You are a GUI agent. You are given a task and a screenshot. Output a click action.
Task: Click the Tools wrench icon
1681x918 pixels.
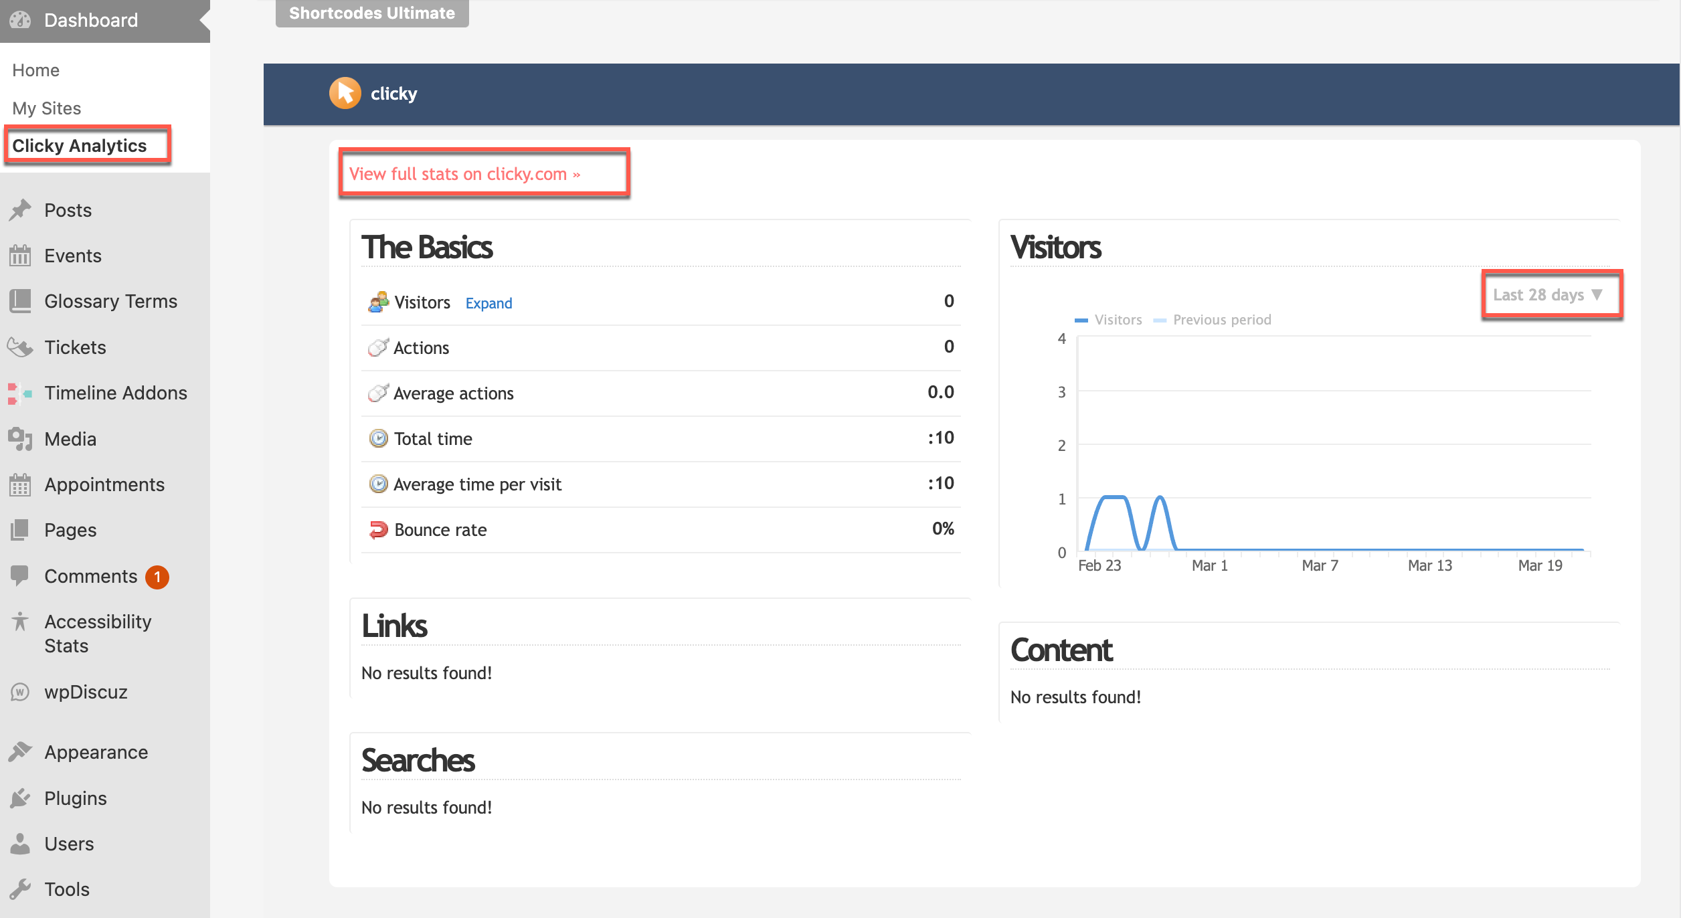pyautogui.click(x=20, y=889)
